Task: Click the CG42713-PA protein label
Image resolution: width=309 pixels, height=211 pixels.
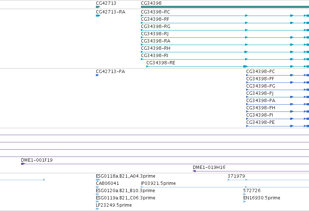Action: coord(110,72)
